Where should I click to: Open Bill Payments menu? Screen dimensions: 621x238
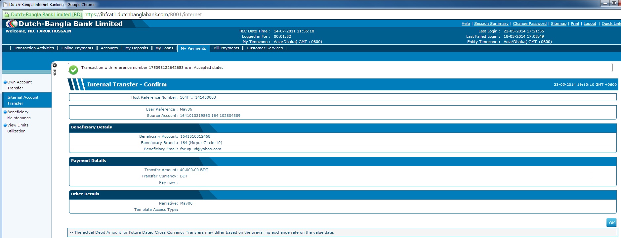(226, 48)
